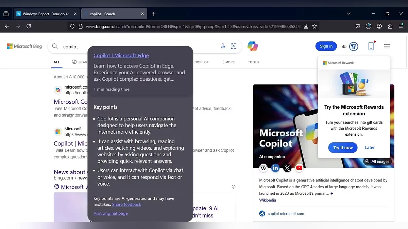408x229 pixels.
Task: Switch to the COPILOT tab
Action: point(202,62)
